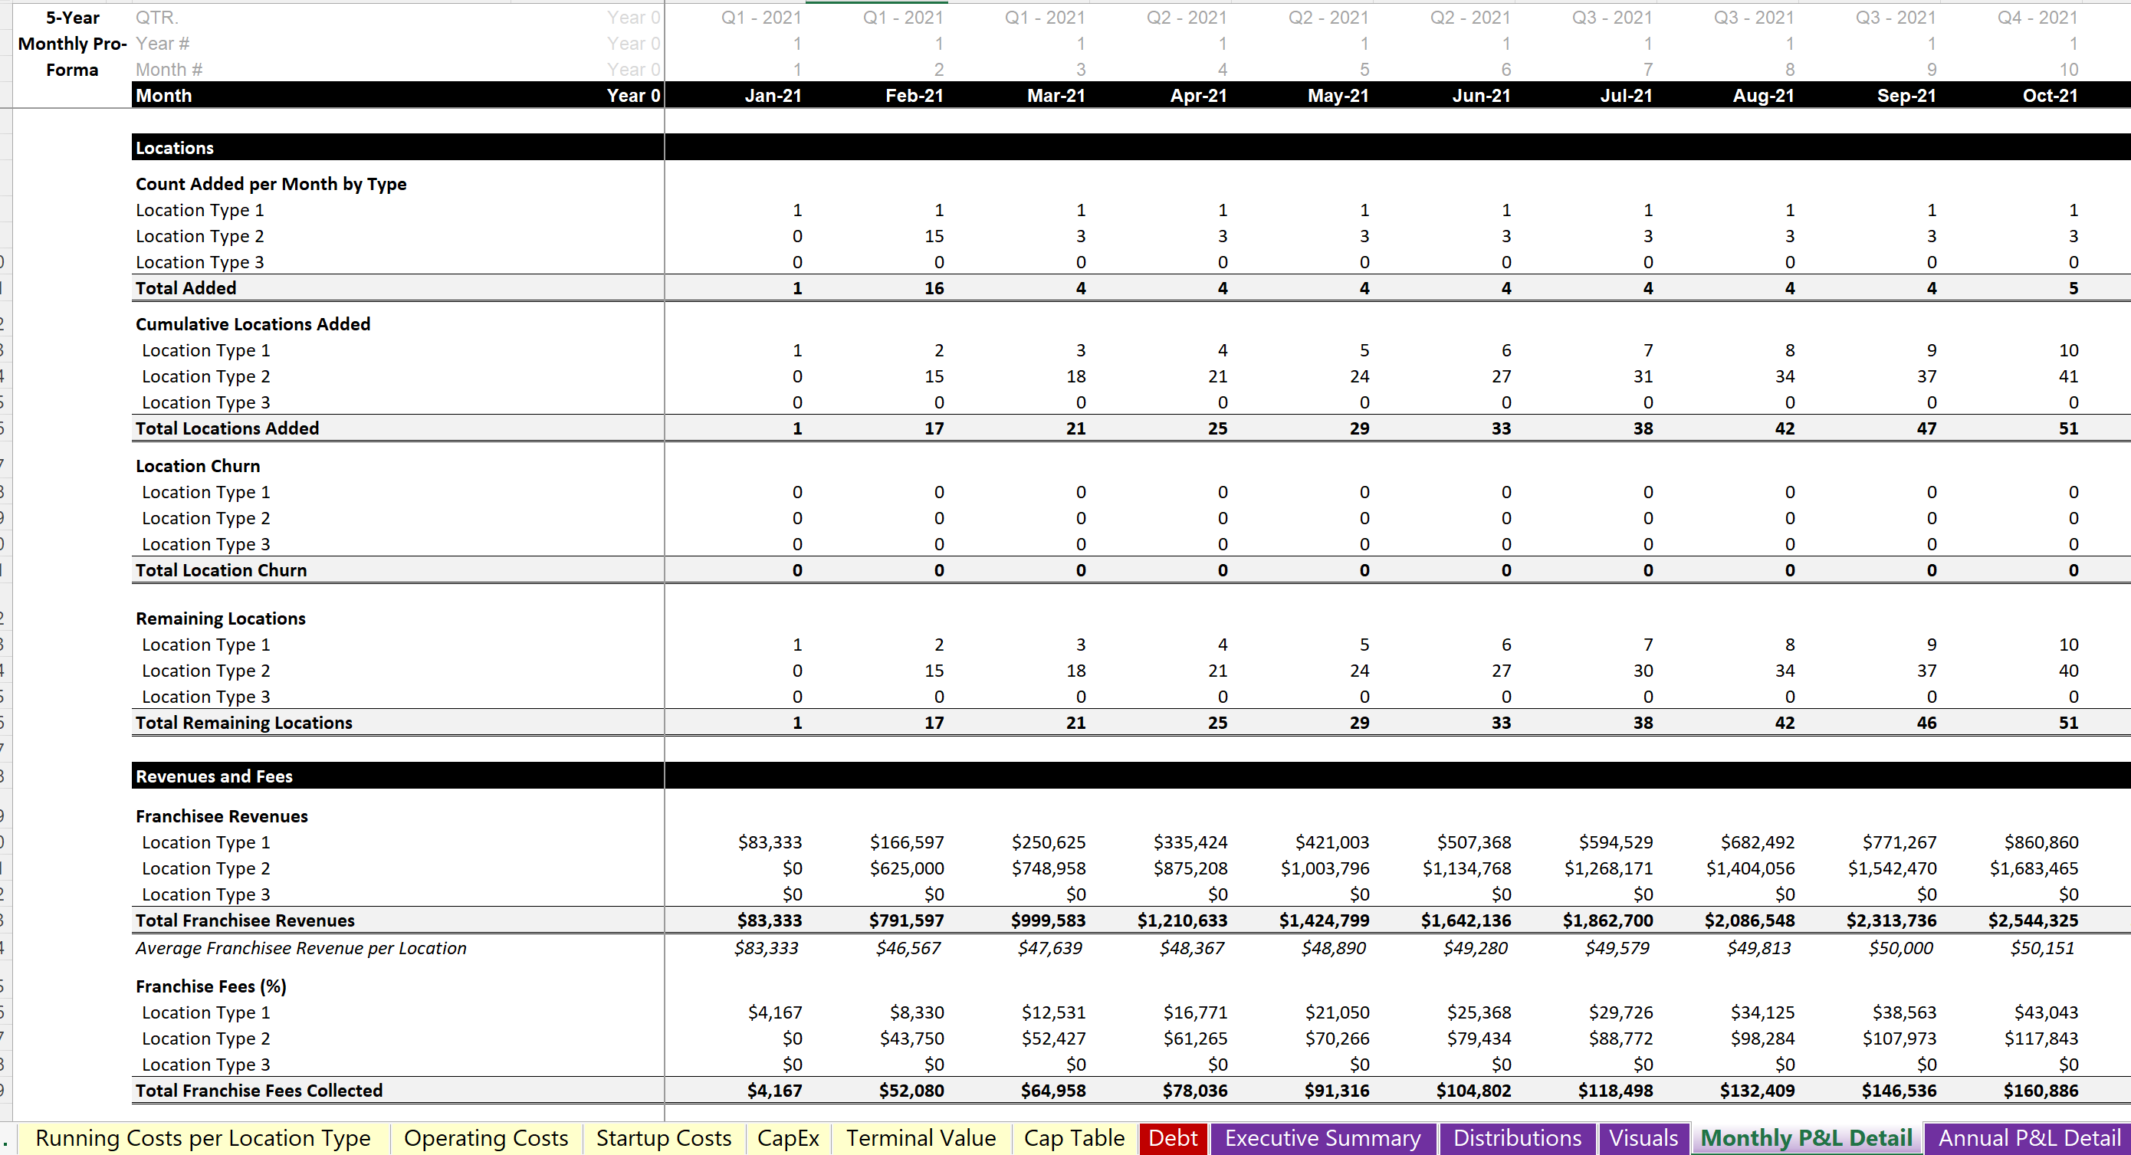
Task: Click Total Franchise Fees Collected row label
Action: (x=259, y=1091)
